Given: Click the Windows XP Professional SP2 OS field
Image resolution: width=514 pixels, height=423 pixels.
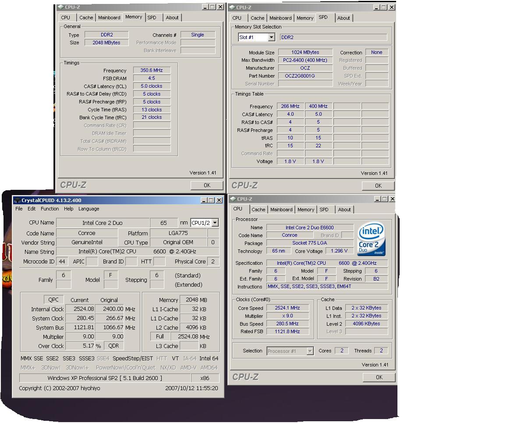Looking at the screenshot, I should 105,378.
